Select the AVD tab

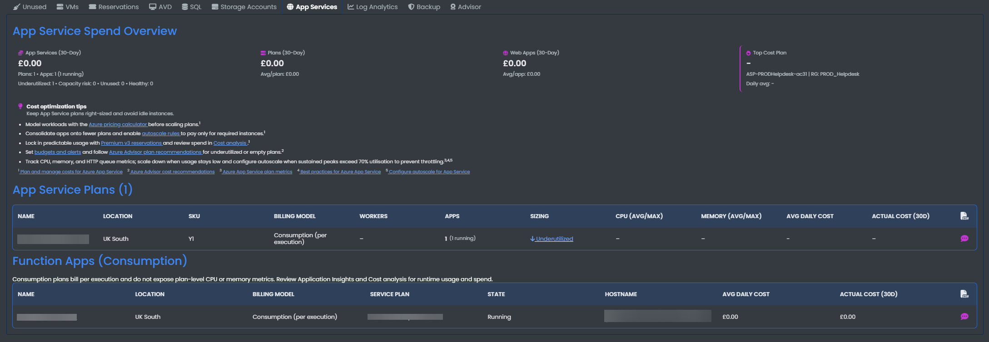(160, 7)
